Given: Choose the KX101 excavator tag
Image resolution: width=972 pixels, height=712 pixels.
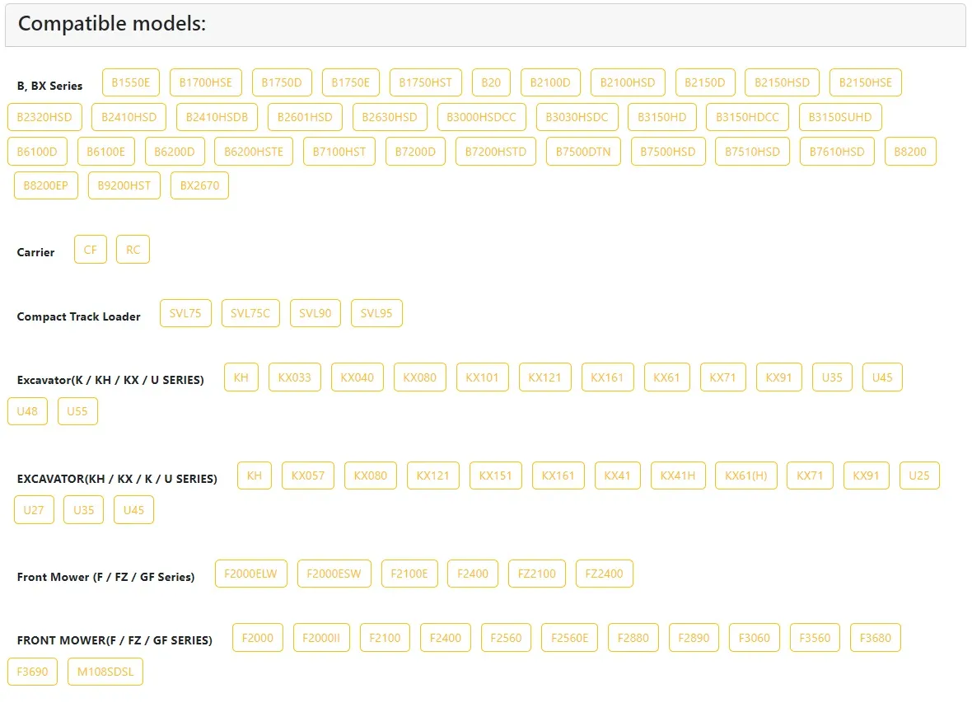Looking at the screenshot, I should click(482, 377).
